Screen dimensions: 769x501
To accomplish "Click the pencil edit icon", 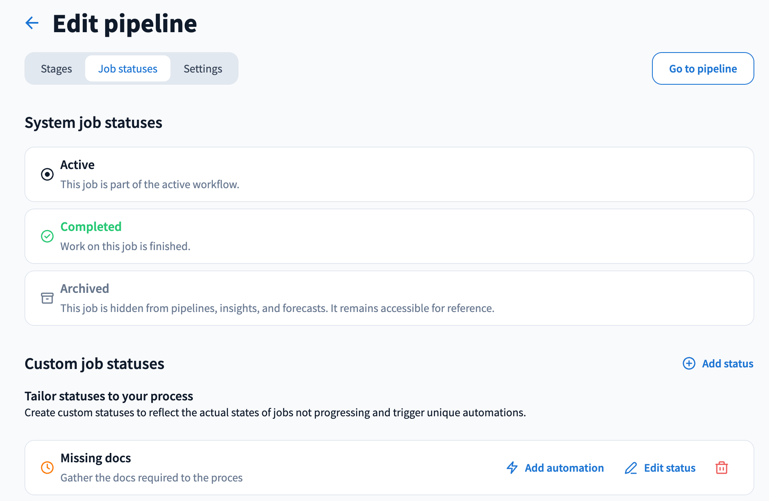I will click(x=631, y=468).
